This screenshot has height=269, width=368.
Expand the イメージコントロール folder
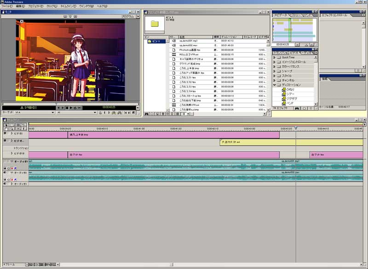coord(274,62)
